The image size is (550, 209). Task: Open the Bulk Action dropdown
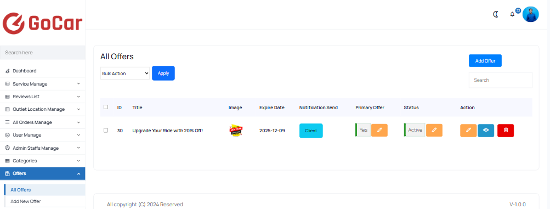point(125,74)
